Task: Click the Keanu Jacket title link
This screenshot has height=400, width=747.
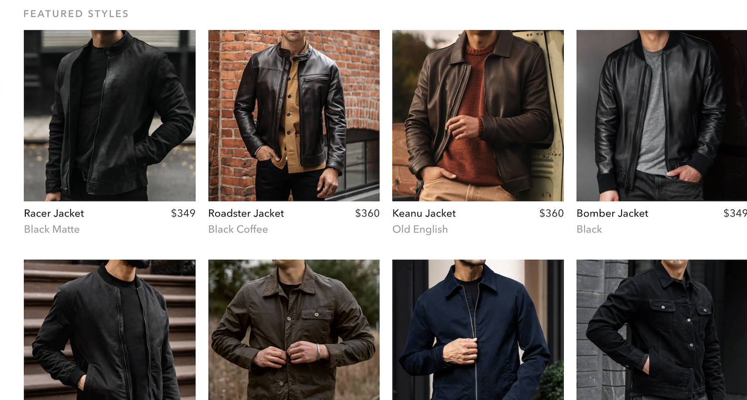Action: pyautogui.click(x=424, y=213)
